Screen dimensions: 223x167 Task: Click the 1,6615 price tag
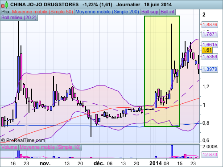coord(210,45)
